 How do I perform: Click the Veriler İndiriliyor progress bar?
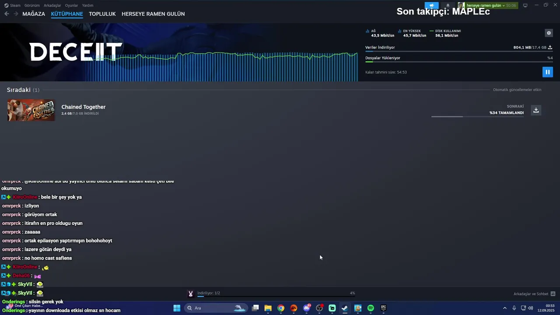(459, 52)
